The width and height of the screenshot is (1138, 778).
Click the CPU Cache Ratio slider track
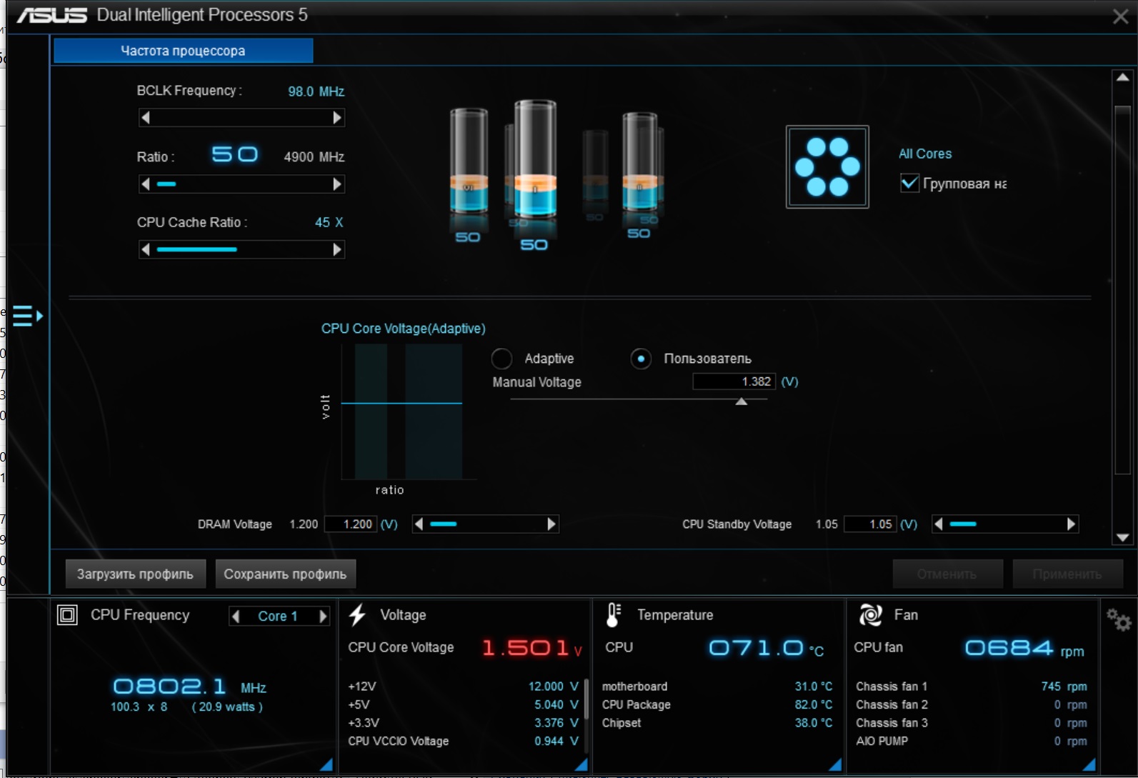coord(241,249)
